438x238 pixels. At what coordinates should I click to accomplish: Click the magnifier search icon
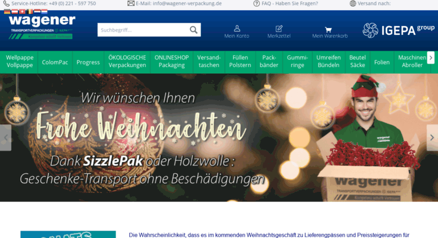[193, 30]
